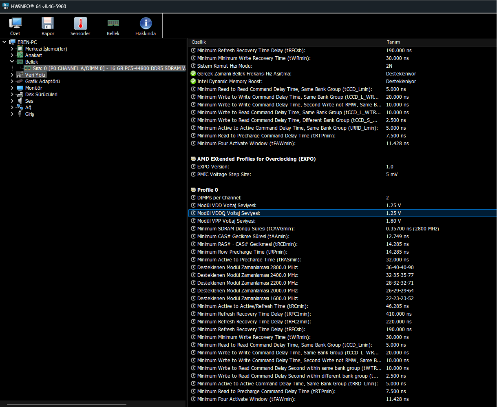Click the Ağ network icon

20,107
